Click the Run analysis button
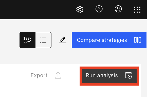 (x=109, y=76)
